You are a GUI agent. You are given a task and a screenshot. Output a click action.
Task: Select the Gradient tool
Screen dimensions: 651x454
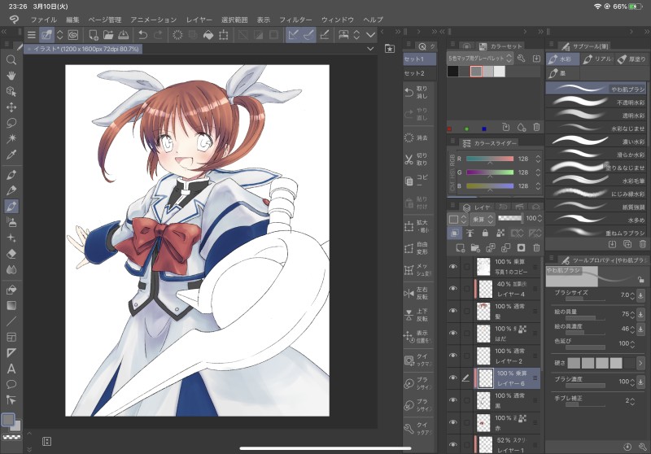11,305
